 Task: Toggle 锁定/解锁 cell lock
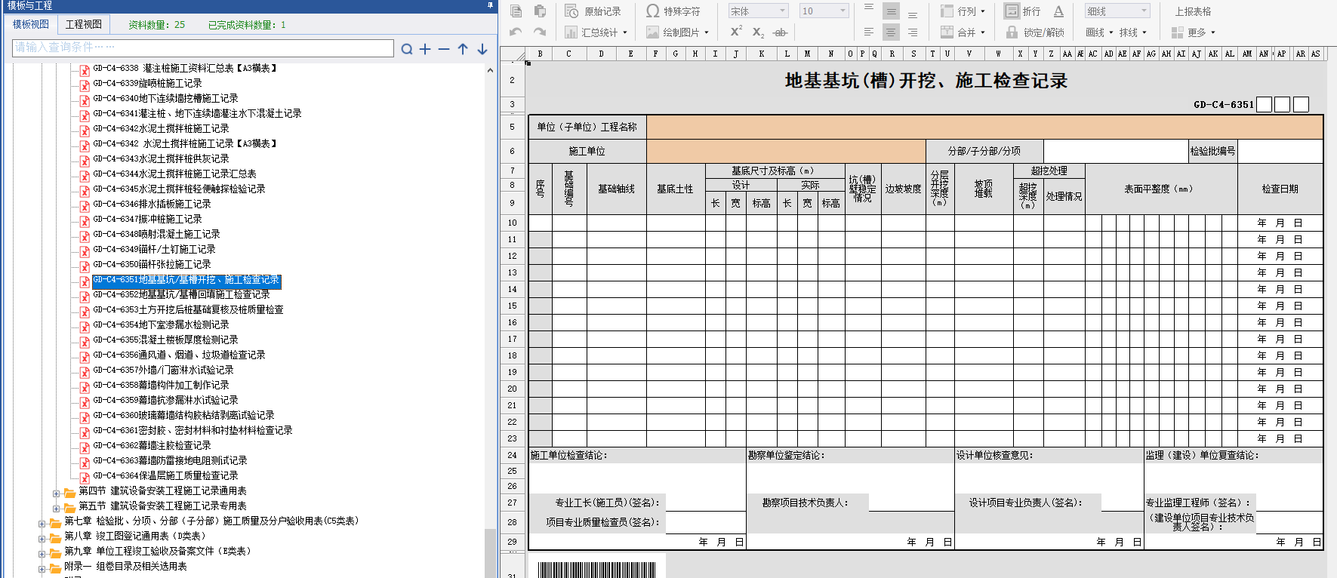1035,32
